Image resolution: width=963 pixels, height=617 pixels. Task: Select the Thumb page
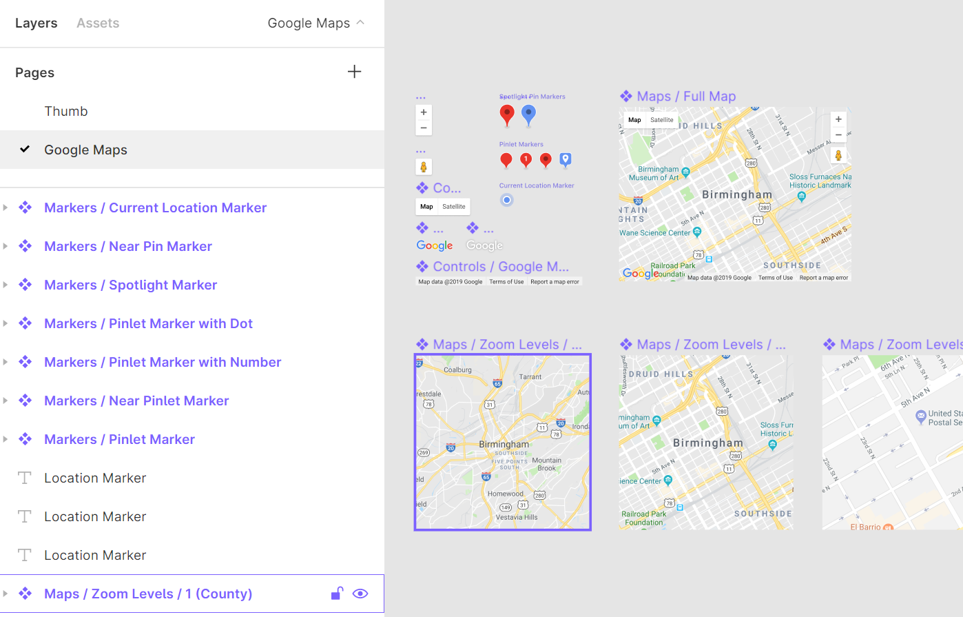66,112
